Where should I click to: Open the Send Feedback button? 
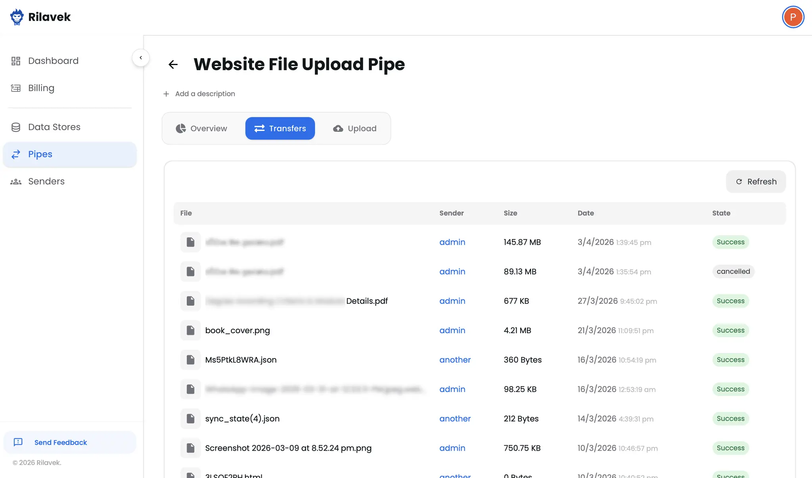point(70,442)
